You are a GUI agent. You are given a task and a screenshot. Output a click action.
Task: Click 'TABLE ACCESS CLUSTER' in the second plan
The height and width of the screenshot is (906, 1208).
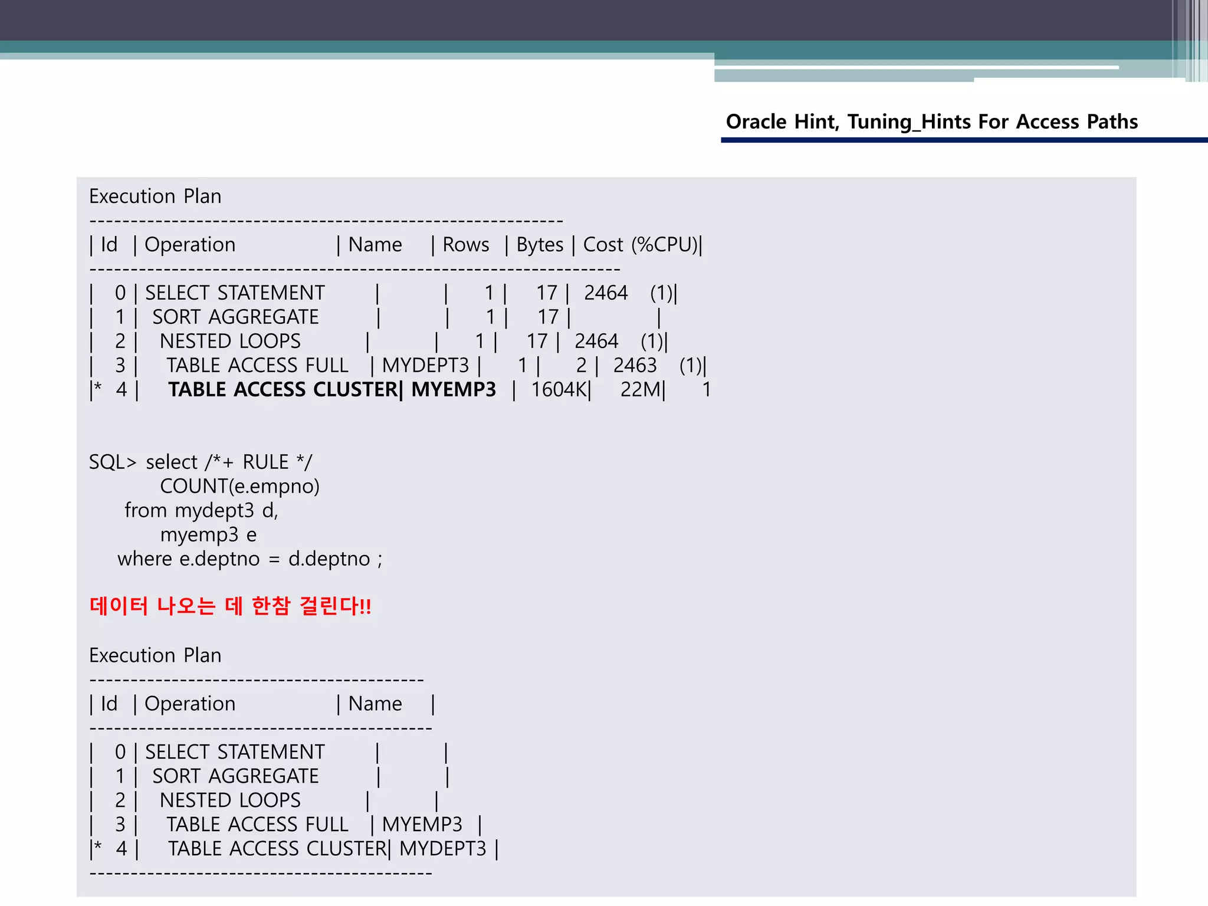(277, 849)
